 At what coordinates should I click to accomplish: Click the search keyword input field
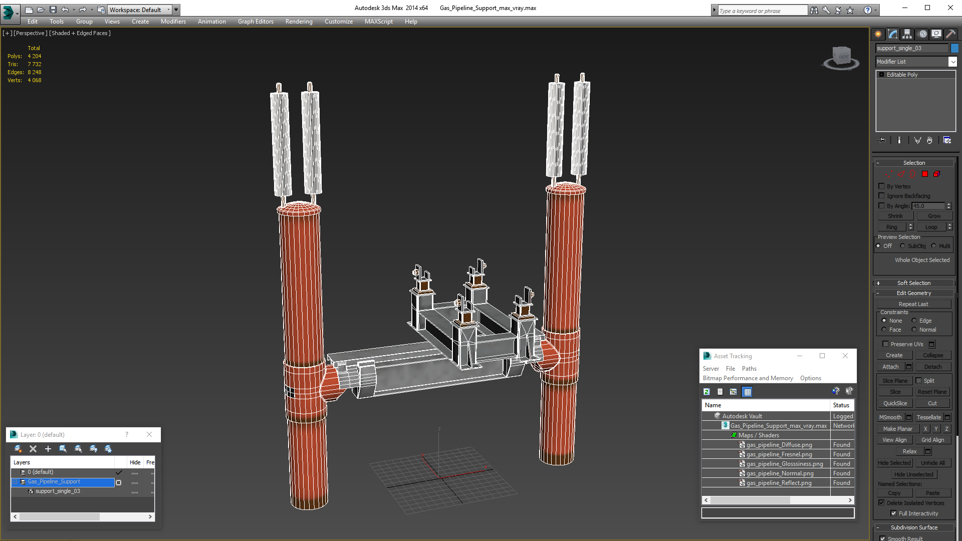tap(762, 11)
